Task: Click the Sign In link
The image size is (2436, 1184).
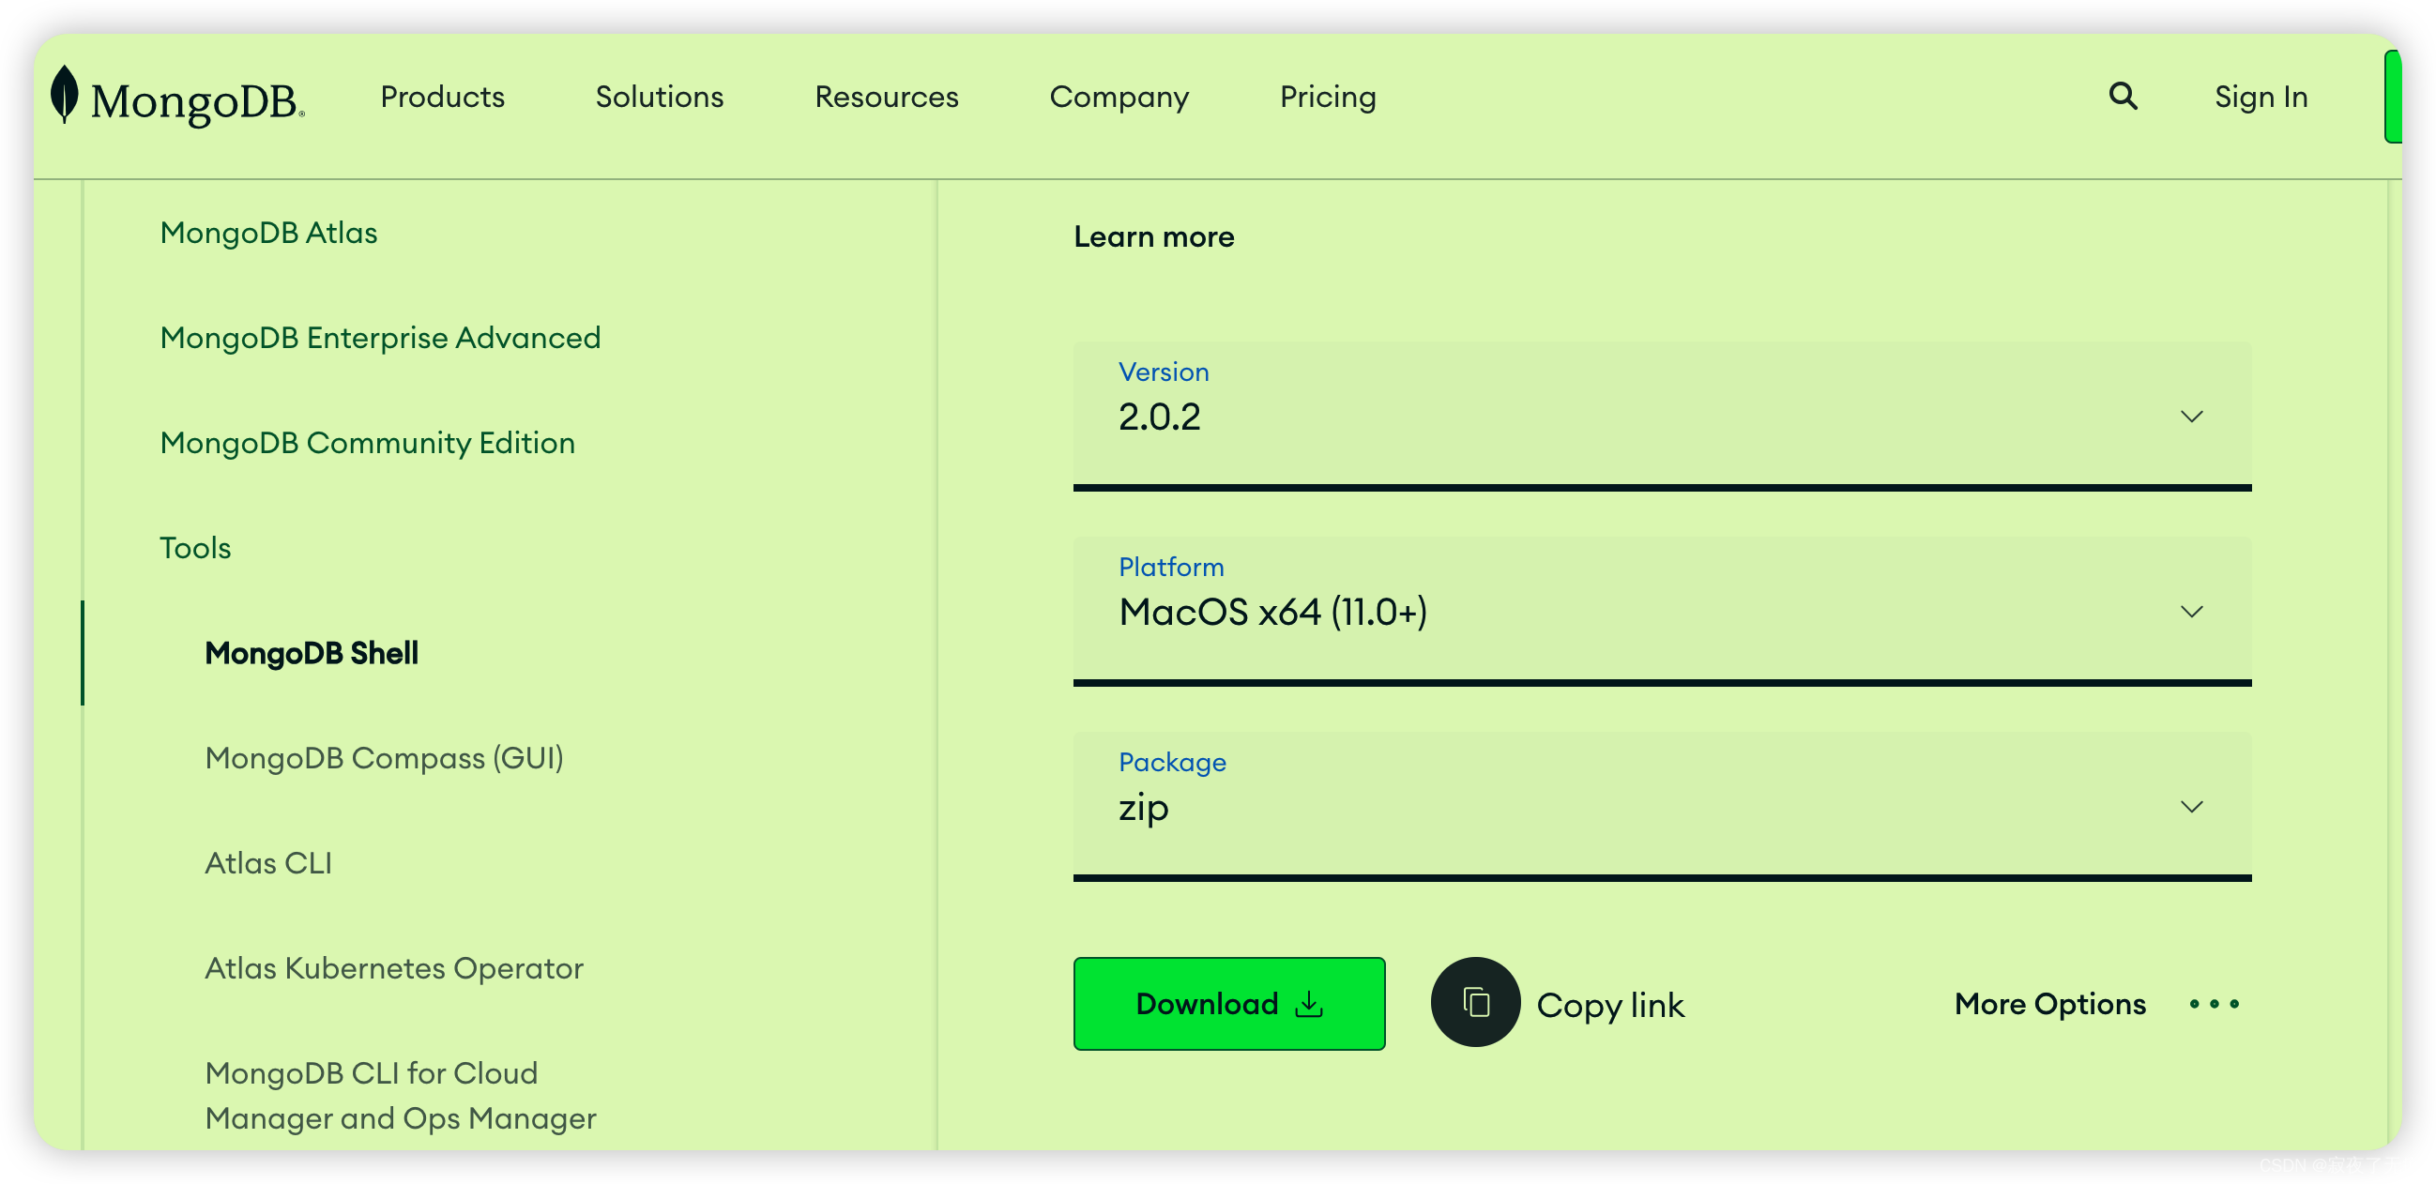Action: [x=2261, y=97]
